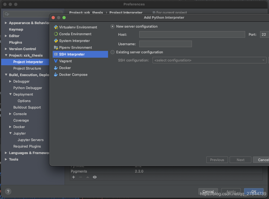Click the Conda Environment circle icon

56,34
